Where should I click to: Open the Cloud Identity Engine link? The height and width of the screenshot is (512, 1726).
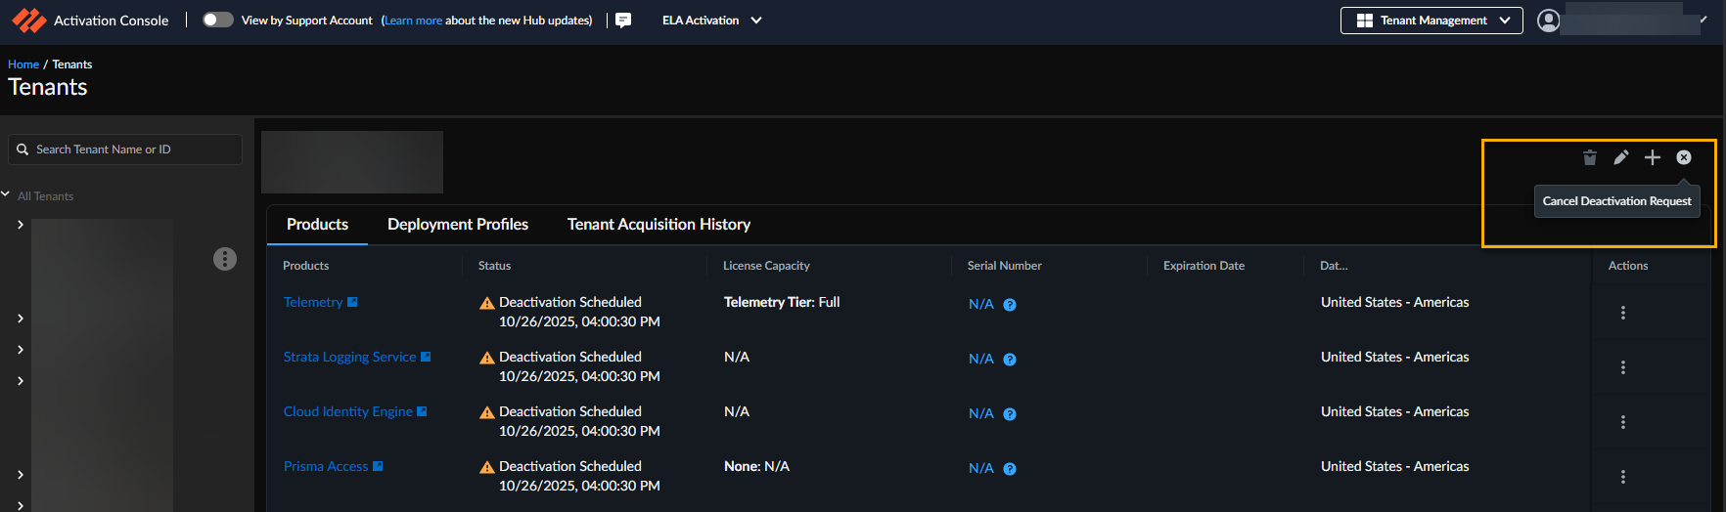347,412
